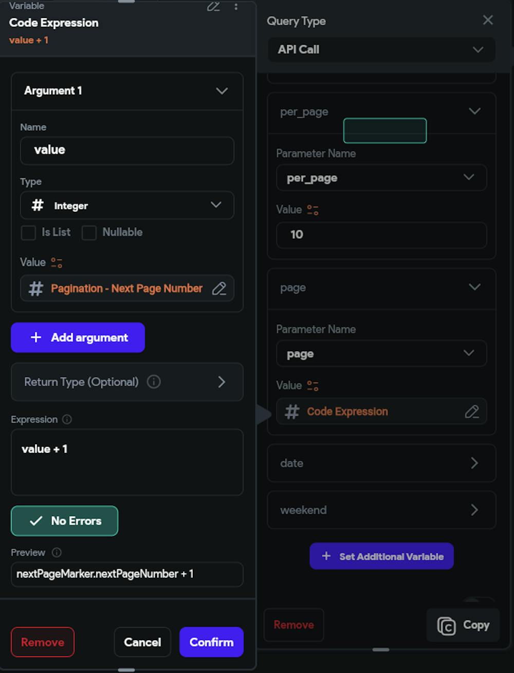
Task: Toggle the Nullable checkbox
Action: pyautogui.click(x=89, y=232)
